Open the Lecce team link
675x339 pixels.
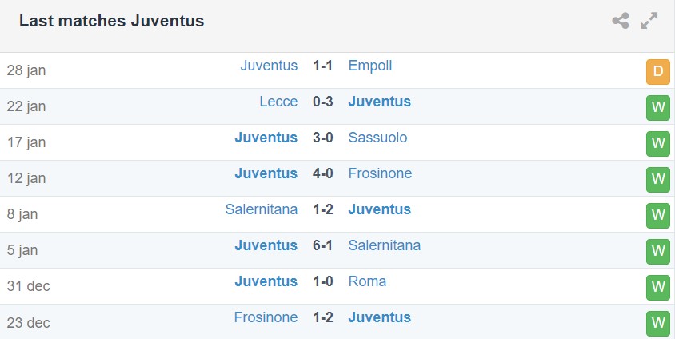point(278,102)
